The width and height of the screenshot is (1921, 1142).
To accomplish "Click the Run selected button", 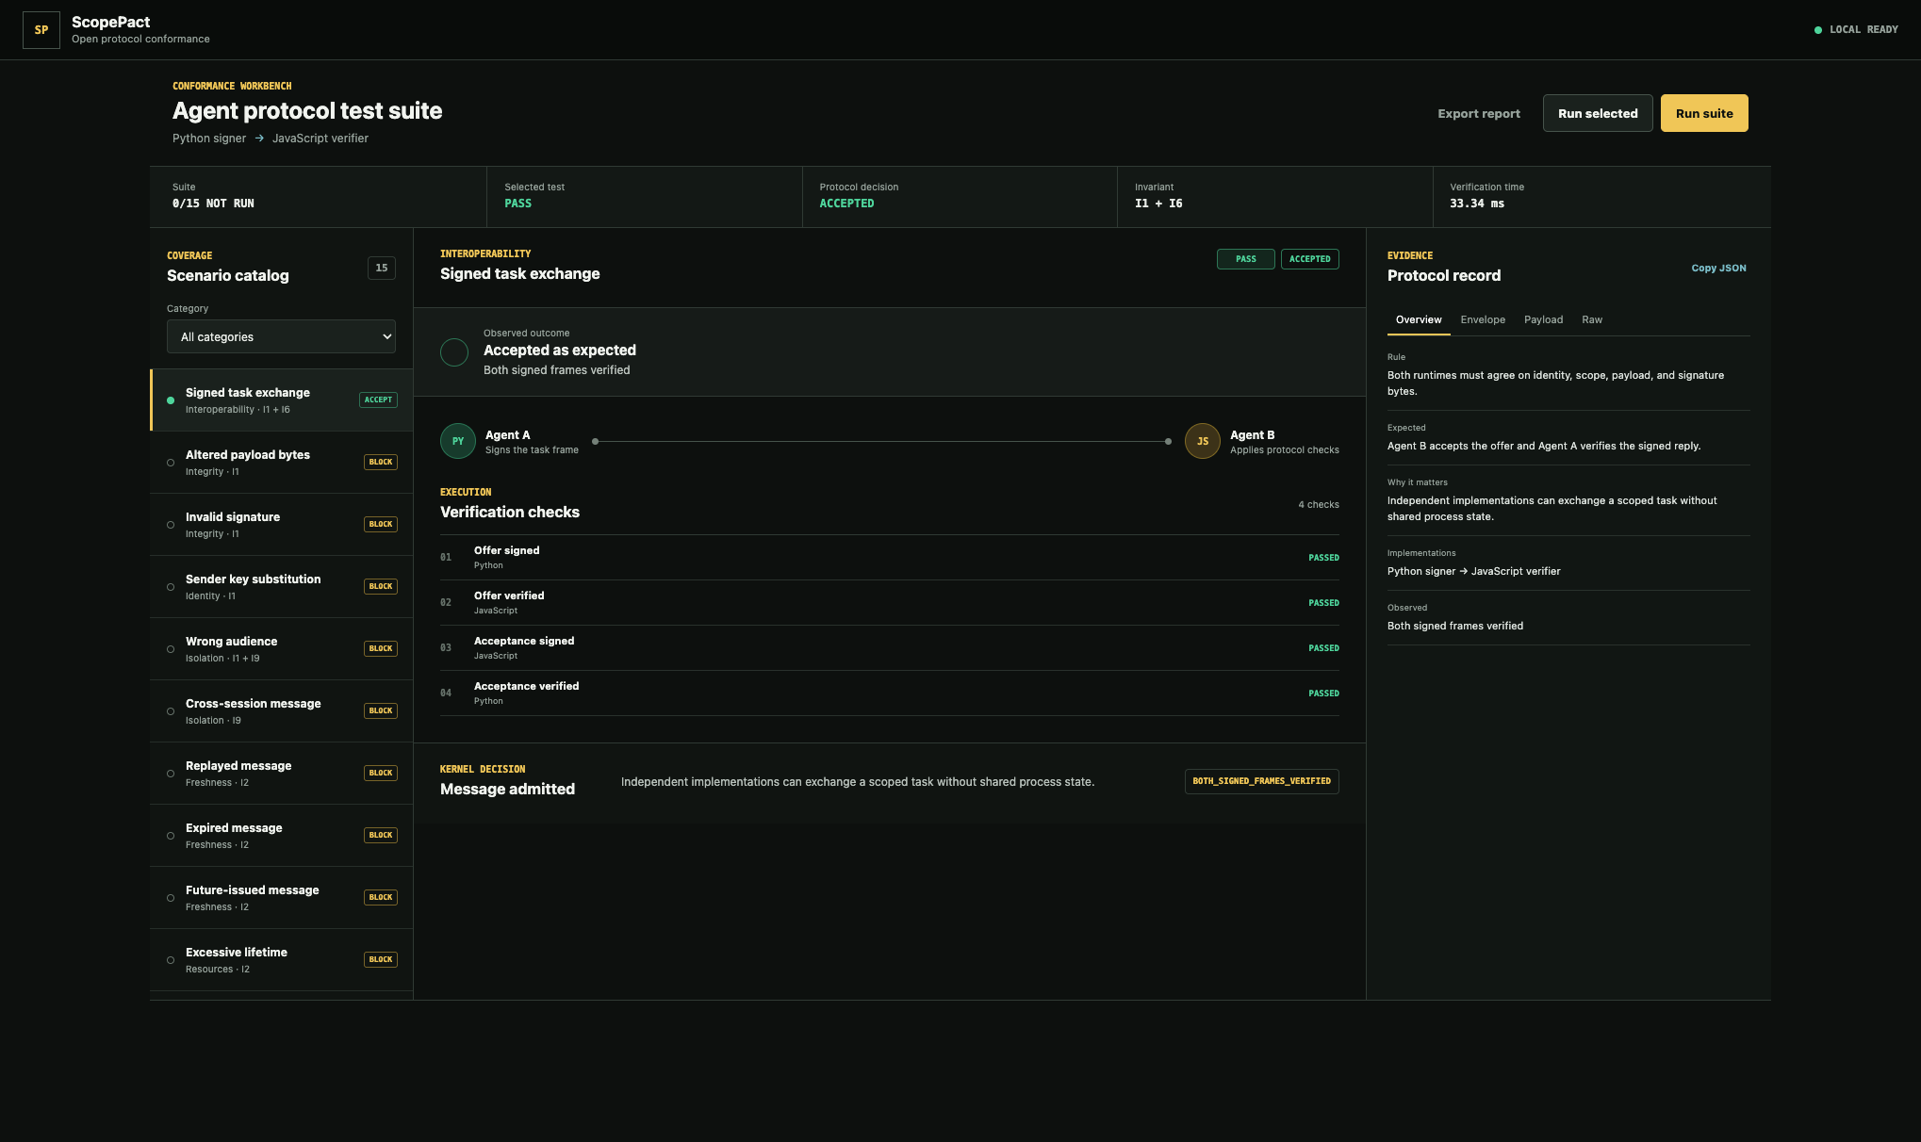I will click(1598, 113).
